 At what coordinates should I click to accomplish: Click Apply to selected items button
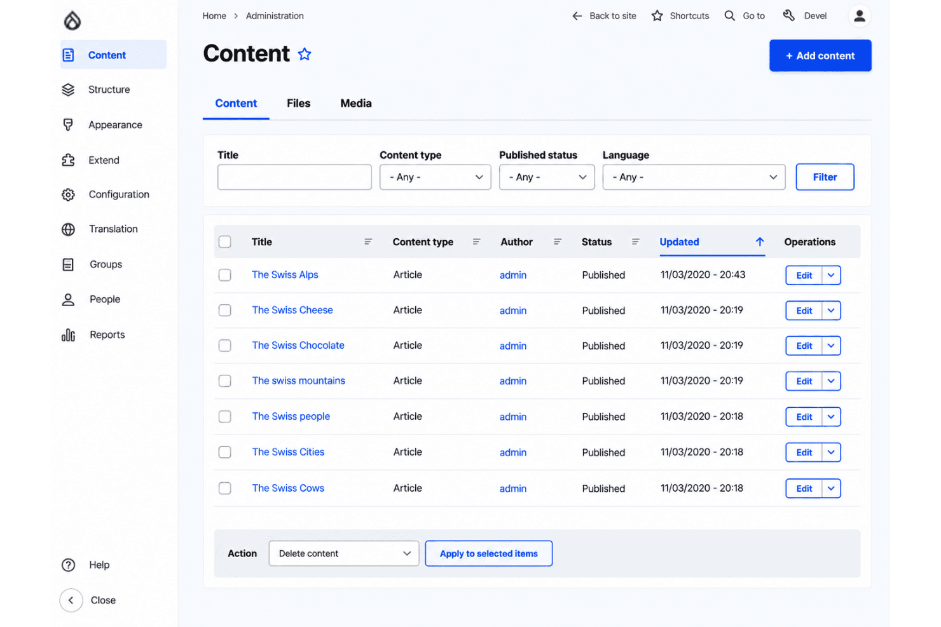488,553
